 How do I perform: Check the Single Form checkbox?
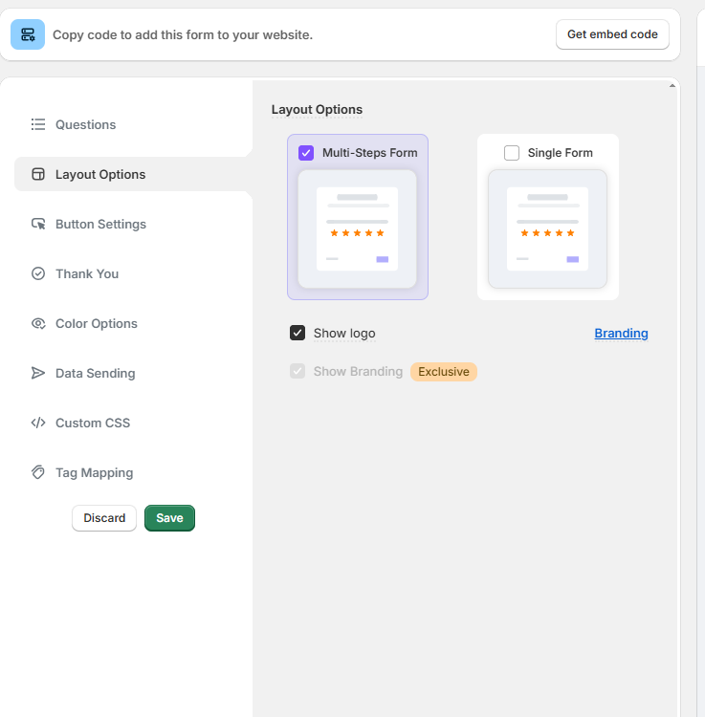click(x=512, y=153)
